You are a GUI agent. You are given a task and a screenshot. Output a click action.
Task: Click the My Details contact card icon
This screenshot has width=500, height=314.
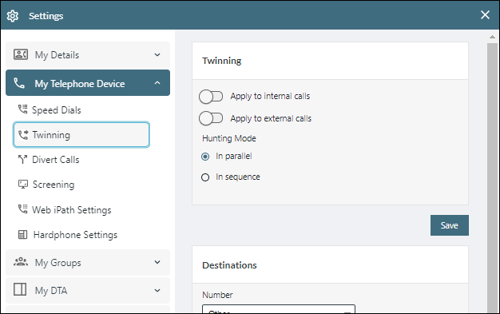[x=21, y=54]
